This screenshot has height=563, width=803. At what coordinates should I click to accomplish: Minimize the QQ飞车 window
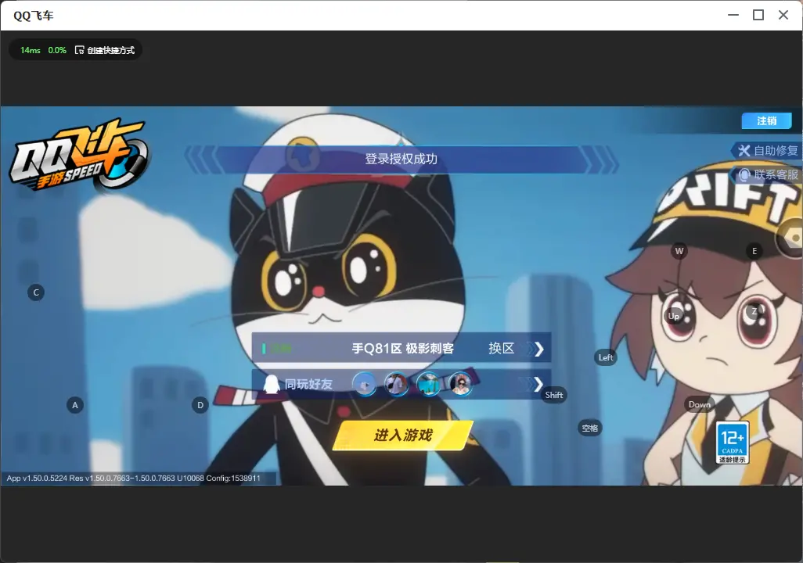tap(733, 16)
